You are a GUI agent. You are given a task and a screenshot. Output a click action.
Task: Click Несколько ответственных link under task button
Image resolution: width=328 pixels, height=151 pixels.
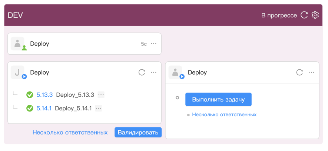(x=224, y=114)
